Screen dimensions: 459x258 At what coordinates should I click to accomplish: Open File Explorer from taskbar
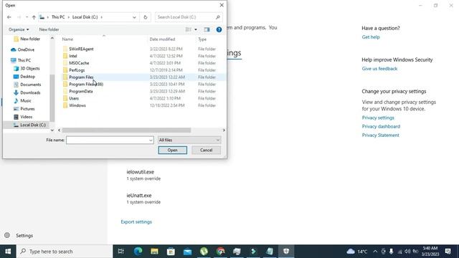click(155, 252)
